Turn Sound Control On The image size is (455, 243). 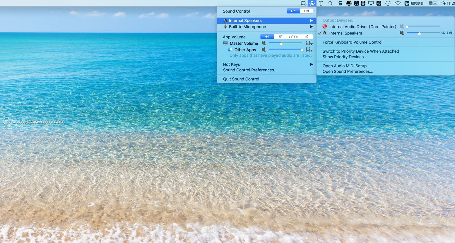293,11
